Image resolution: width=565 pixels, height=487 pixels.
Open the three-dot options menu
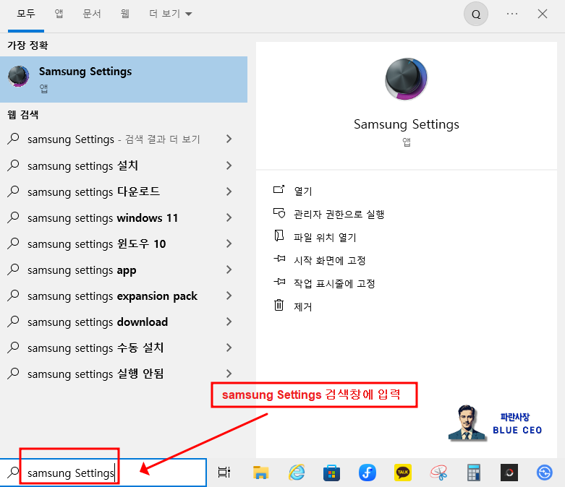coord(511,14)
